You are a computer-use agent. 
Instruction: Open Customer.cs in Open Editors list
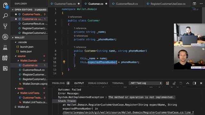[x=29, y=19]
